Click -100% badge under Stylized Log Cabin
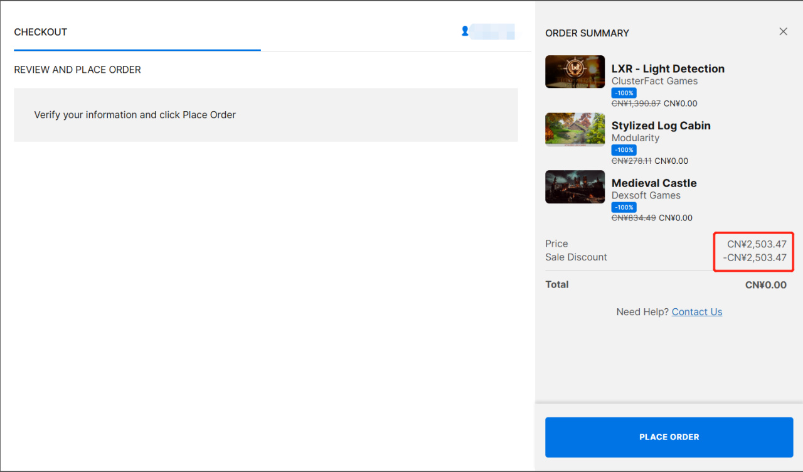The image size is (803, 472). pyautogui.click(x=624, y=150)
